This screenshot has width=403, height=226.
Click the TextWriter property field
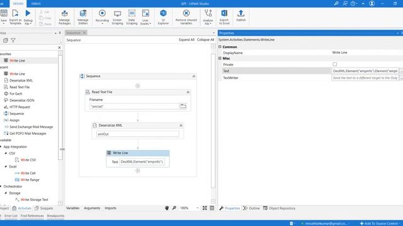365,78
